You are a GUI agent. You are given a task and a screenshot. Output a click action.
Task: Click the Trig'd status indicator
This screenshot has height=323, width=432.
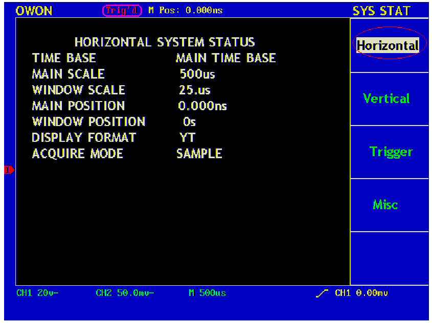(122, 10)
